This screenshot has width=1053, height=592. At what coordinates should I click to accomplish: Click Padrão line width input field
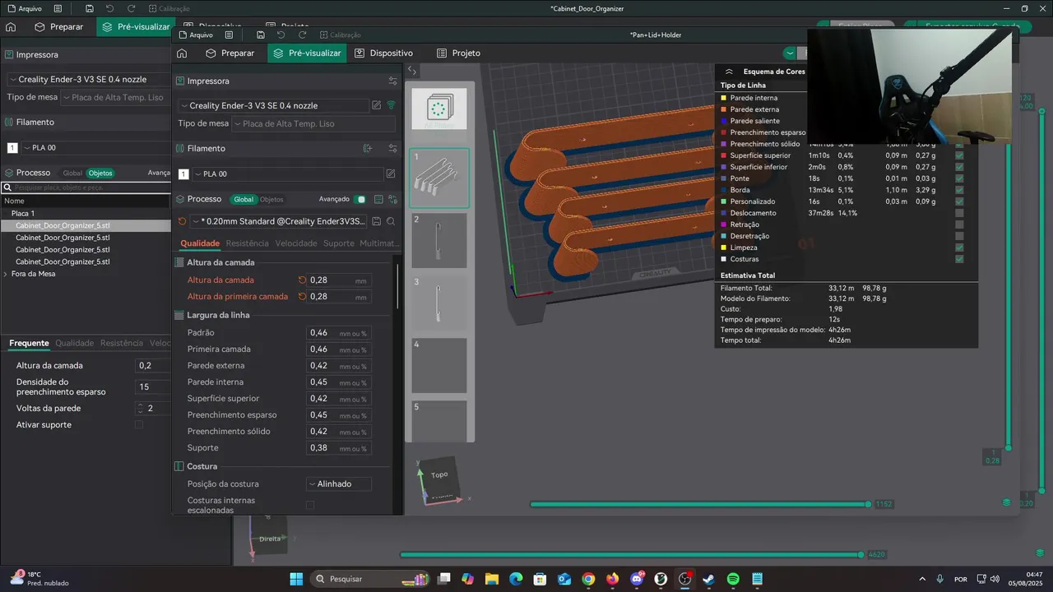[x=338, y=333]
